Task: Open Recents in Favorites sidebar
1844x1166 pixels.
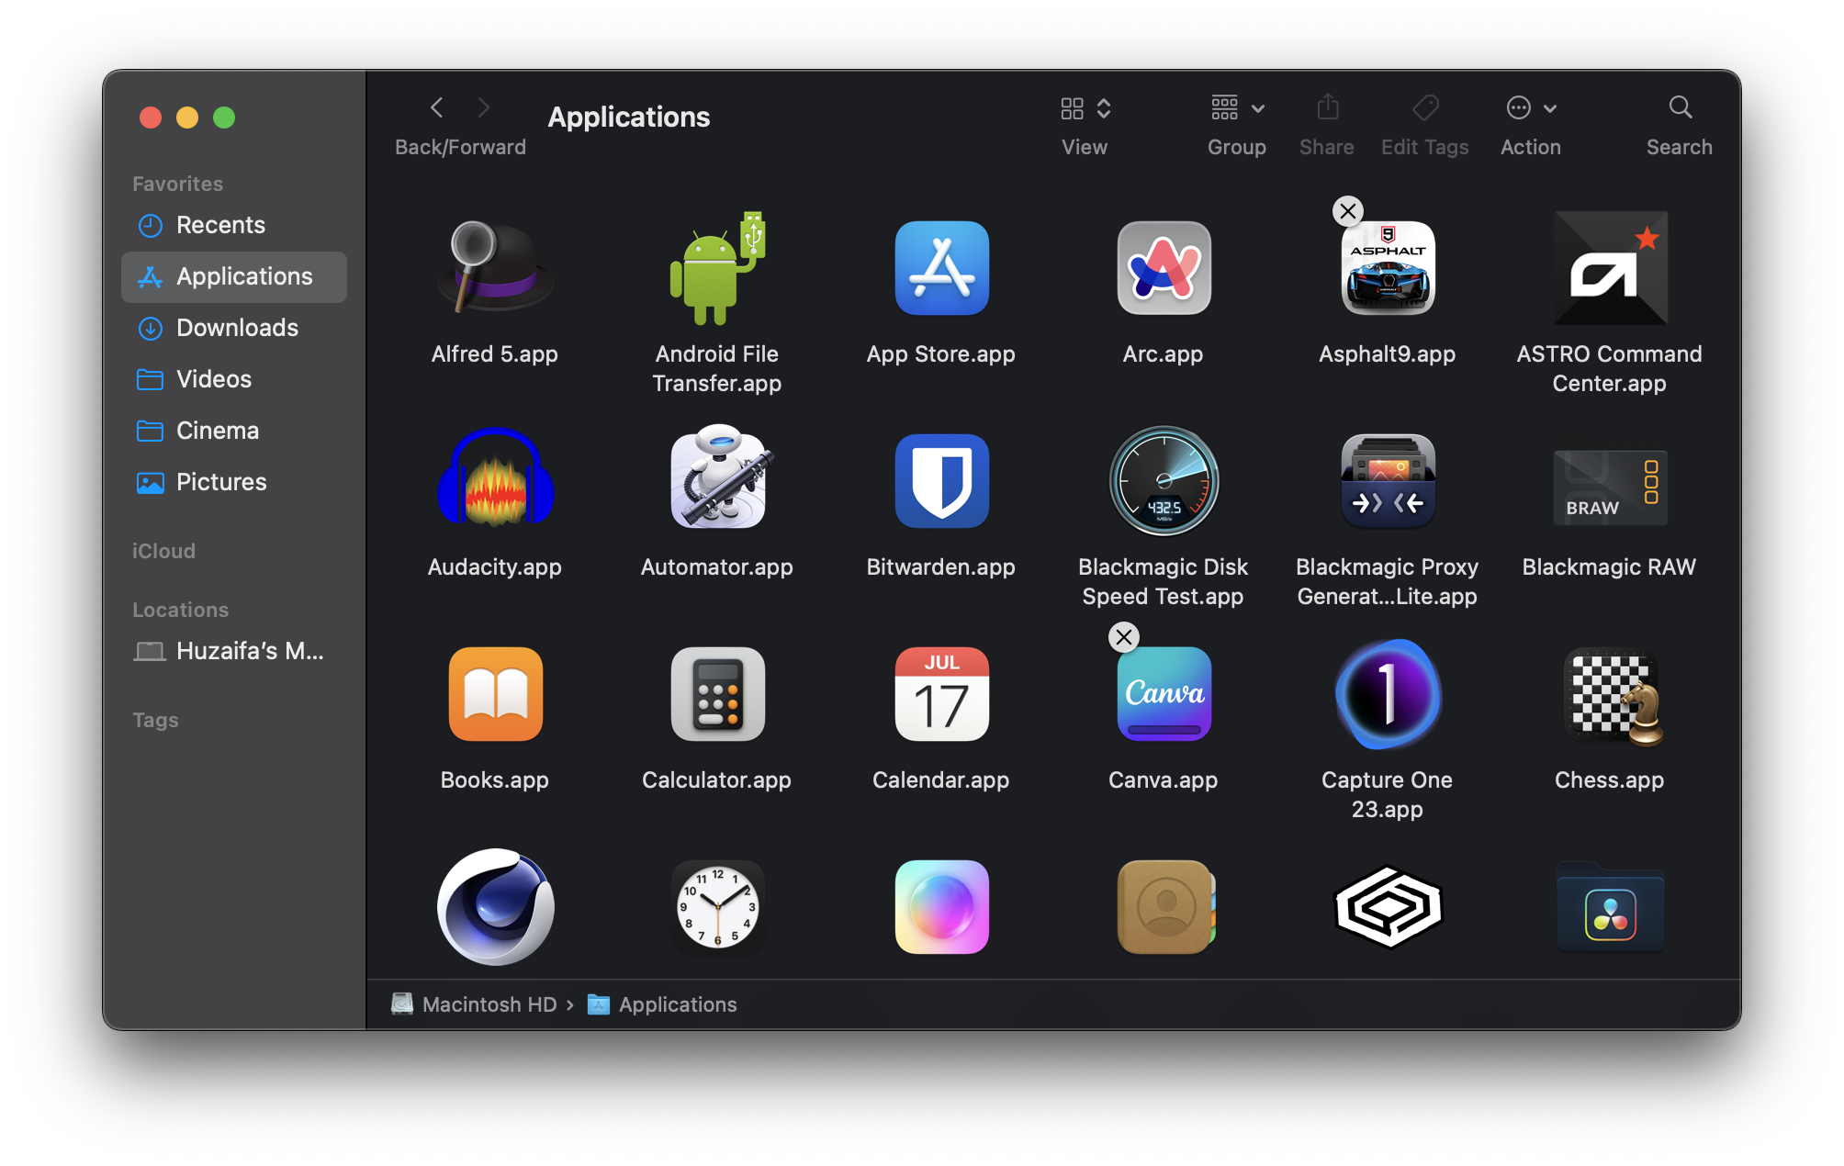Action: tap(220, 225)
